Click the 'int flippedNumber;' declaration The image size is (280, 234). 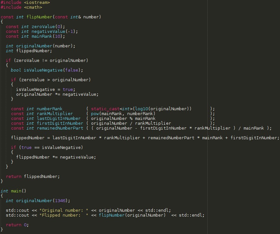pyautogui.click(x=29, y=51)
